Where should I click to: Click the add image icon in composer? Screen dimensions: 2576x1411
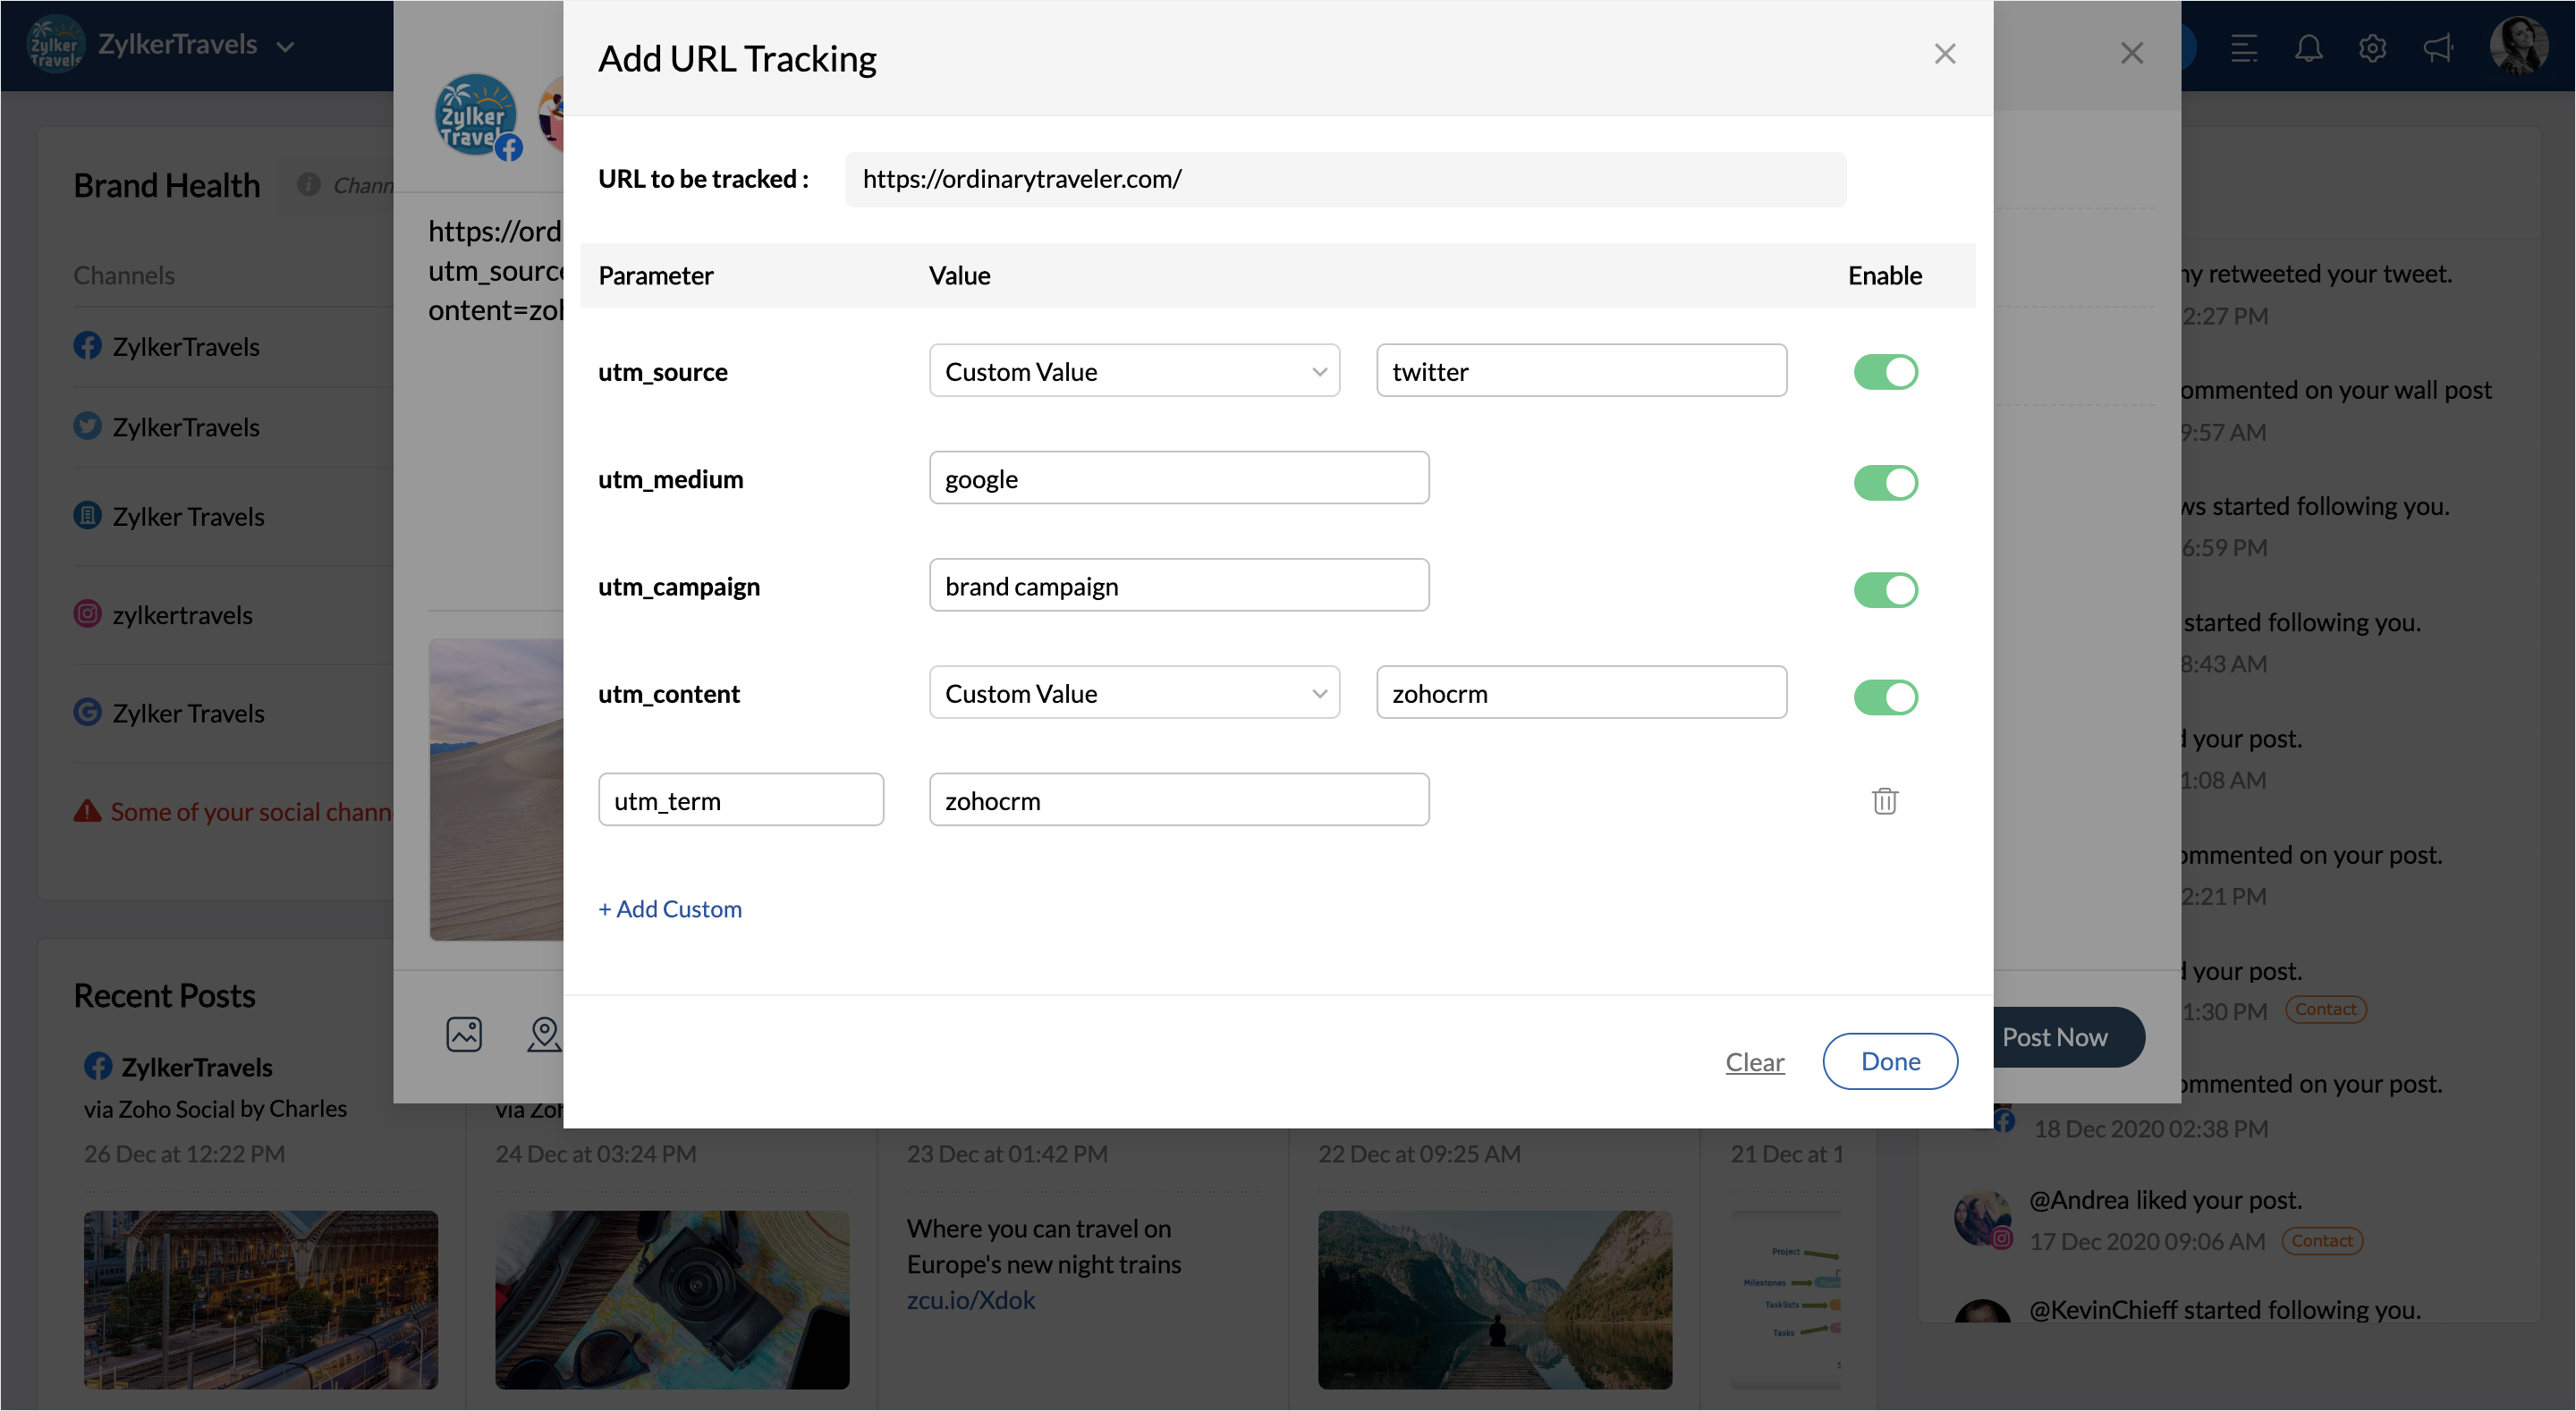coord(464,1034)
